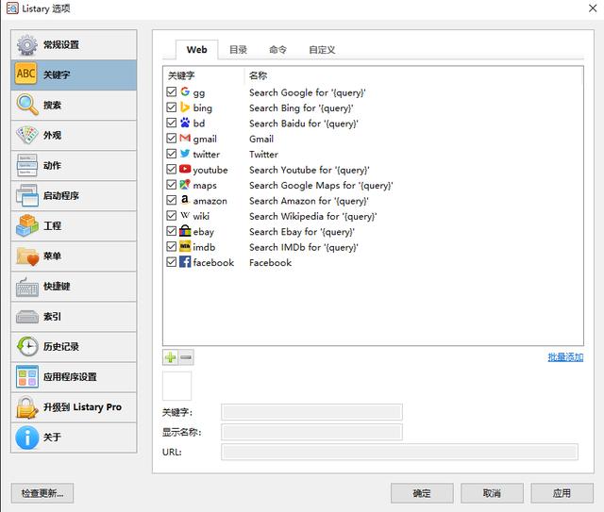Click the Wikipedia W icon in wiki row
Screen dimensions: 604x512
[x=185, y=215]
